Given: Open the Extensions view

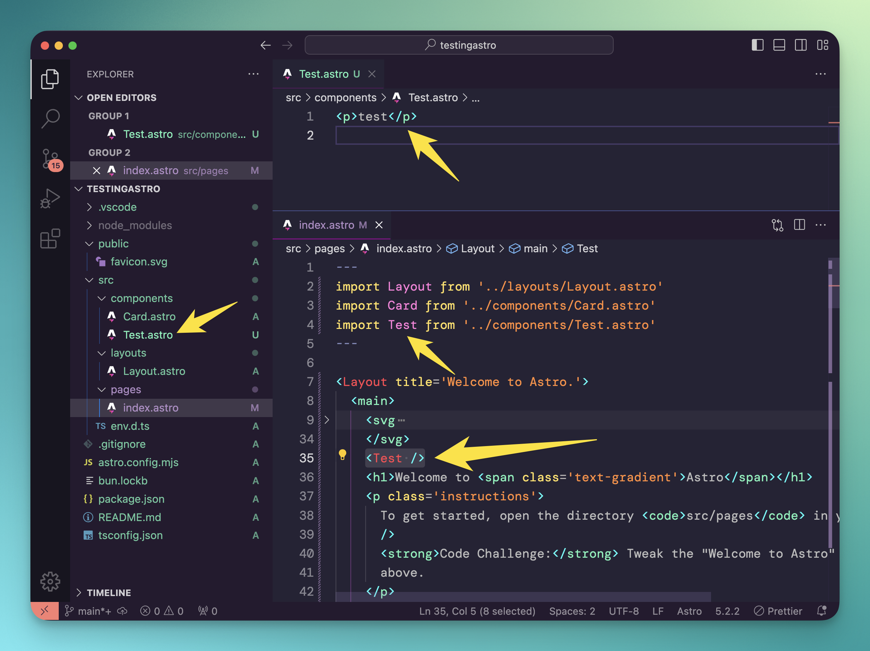Looking at the screenshot, I should click(x=50, y=239).
